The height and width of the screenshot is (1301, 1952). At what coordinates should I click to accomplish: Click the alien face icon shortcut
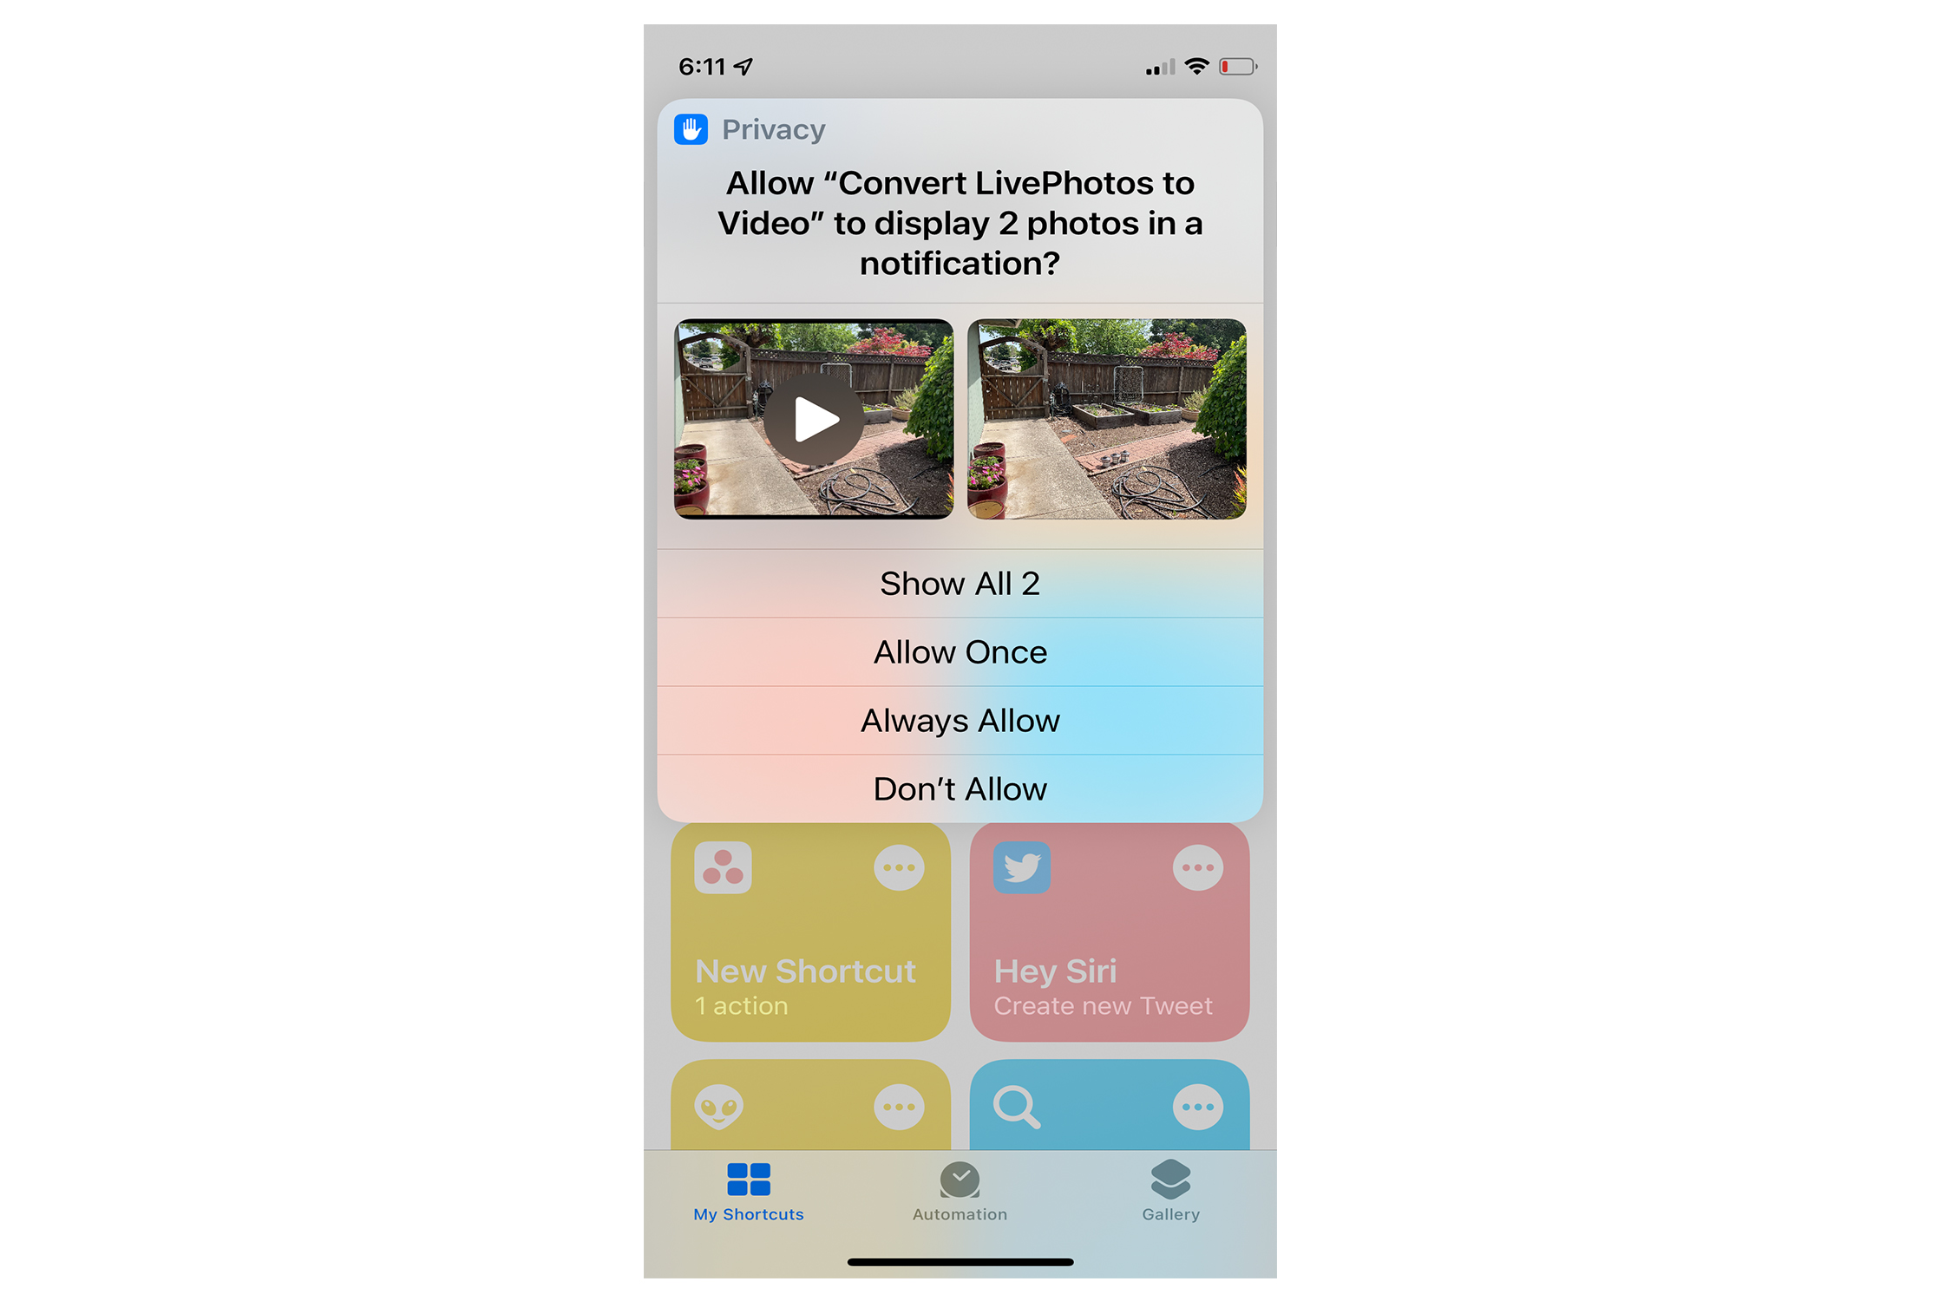coord(724,1105)
